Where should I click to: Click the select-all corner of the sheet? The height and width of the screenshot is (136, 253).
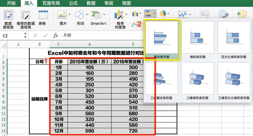pos(4,44)
